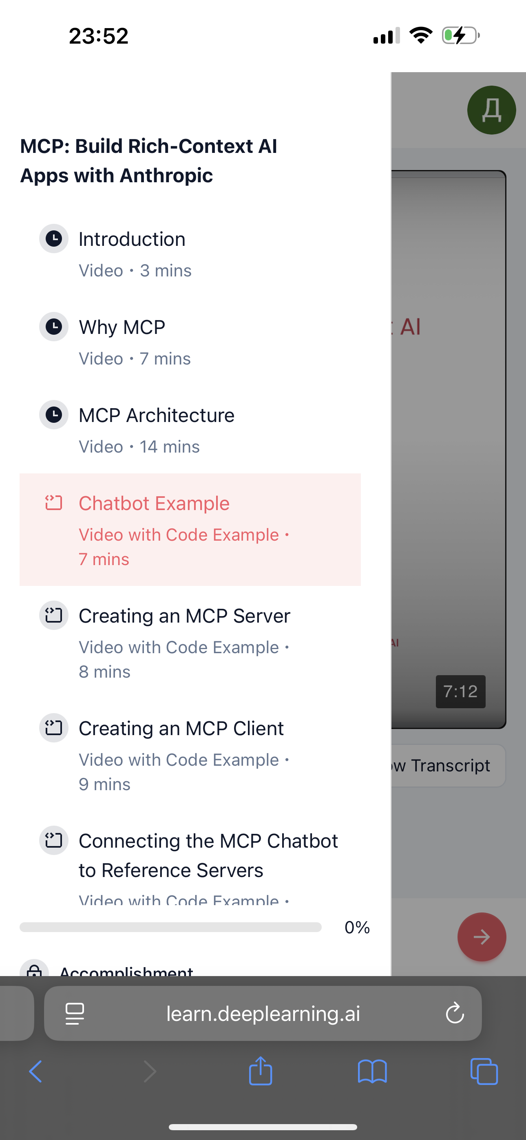Show Safari tabs overview icon
The width and height of the screenshot is (526, 1140).
coord(484,1071)
